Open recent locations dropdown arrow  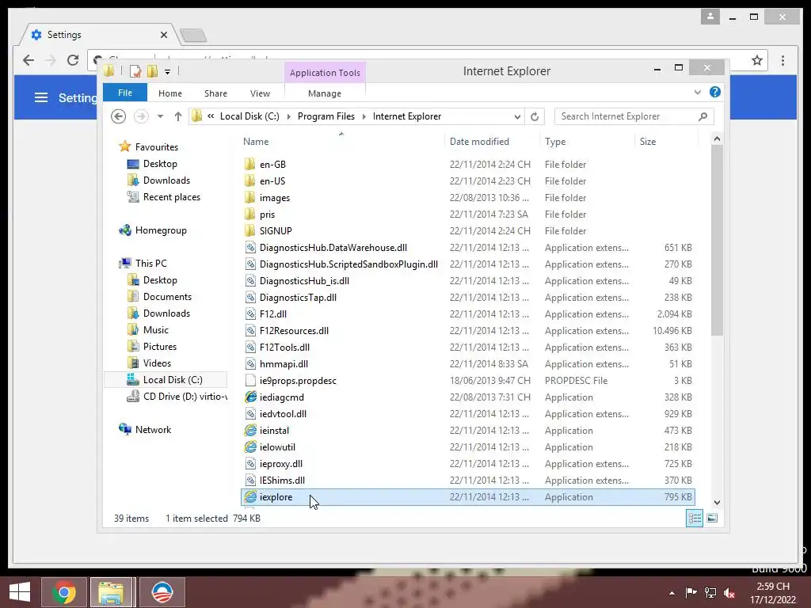click(160, 117)
